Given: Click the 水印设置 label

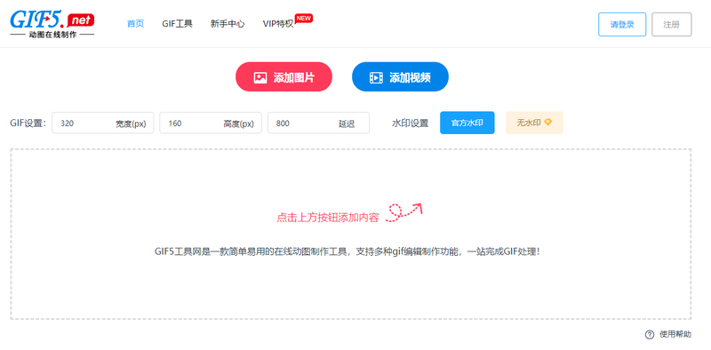Looking at the screenshot, I should (410, 123).
